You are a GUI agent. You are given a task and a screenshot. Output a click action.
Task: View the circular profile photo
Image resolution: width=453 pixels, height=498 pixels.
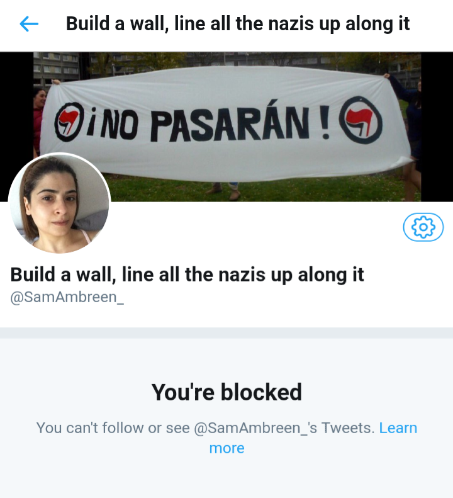pyautogui.click(x=59, y=203)
